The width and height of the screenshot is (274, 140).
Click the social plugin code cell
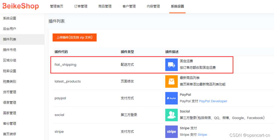60,115
